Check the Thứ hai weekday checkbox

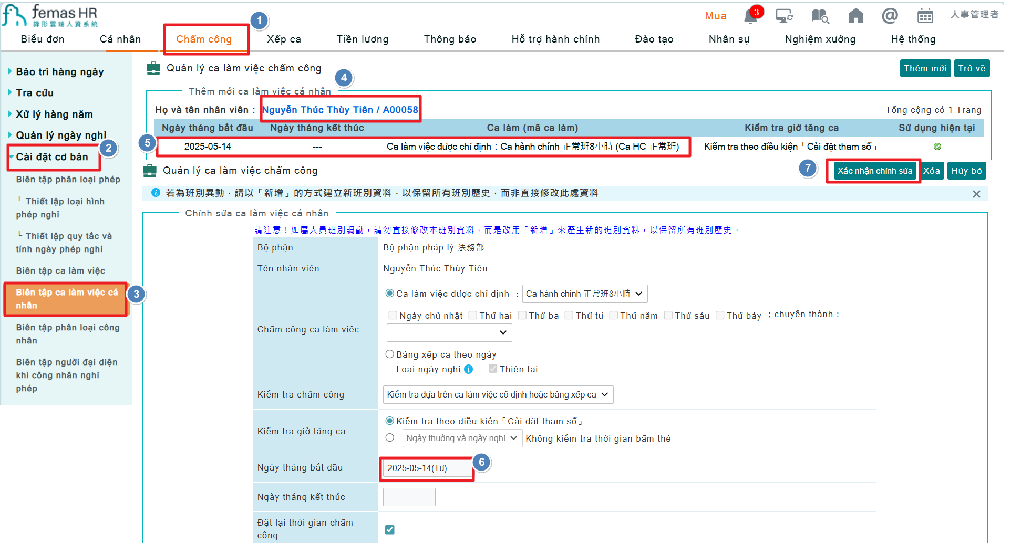472,315
